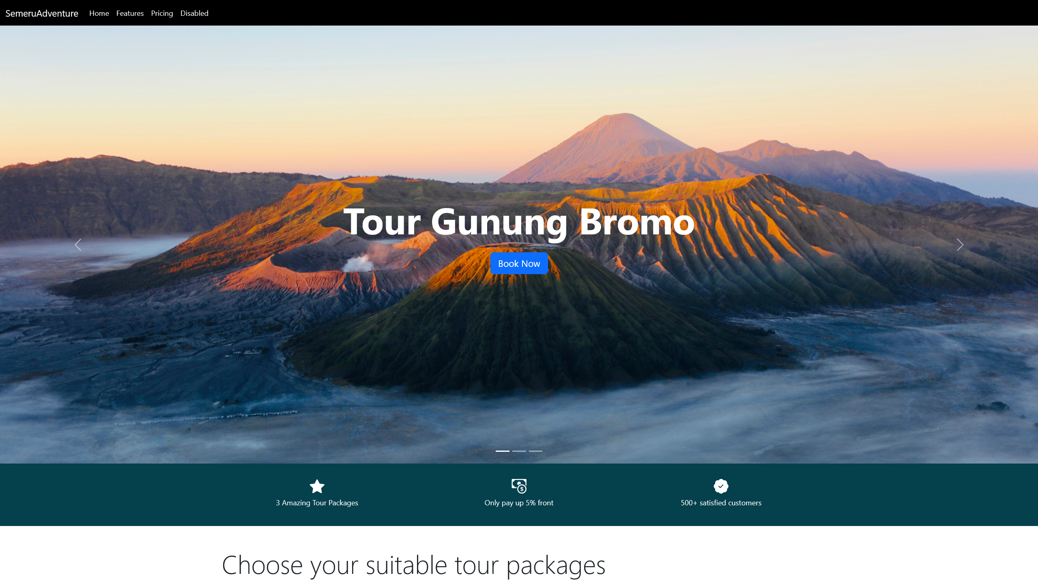Click the Tour Gunung Bromo heading
Image resolution: width=1038 pixels, height=584 pixels.
519,222
